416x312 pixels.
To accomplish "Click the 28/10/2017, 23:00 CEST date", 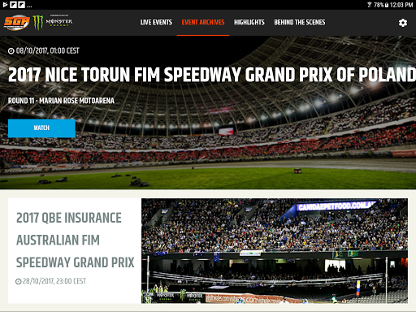I will click(x=54, y=281).
